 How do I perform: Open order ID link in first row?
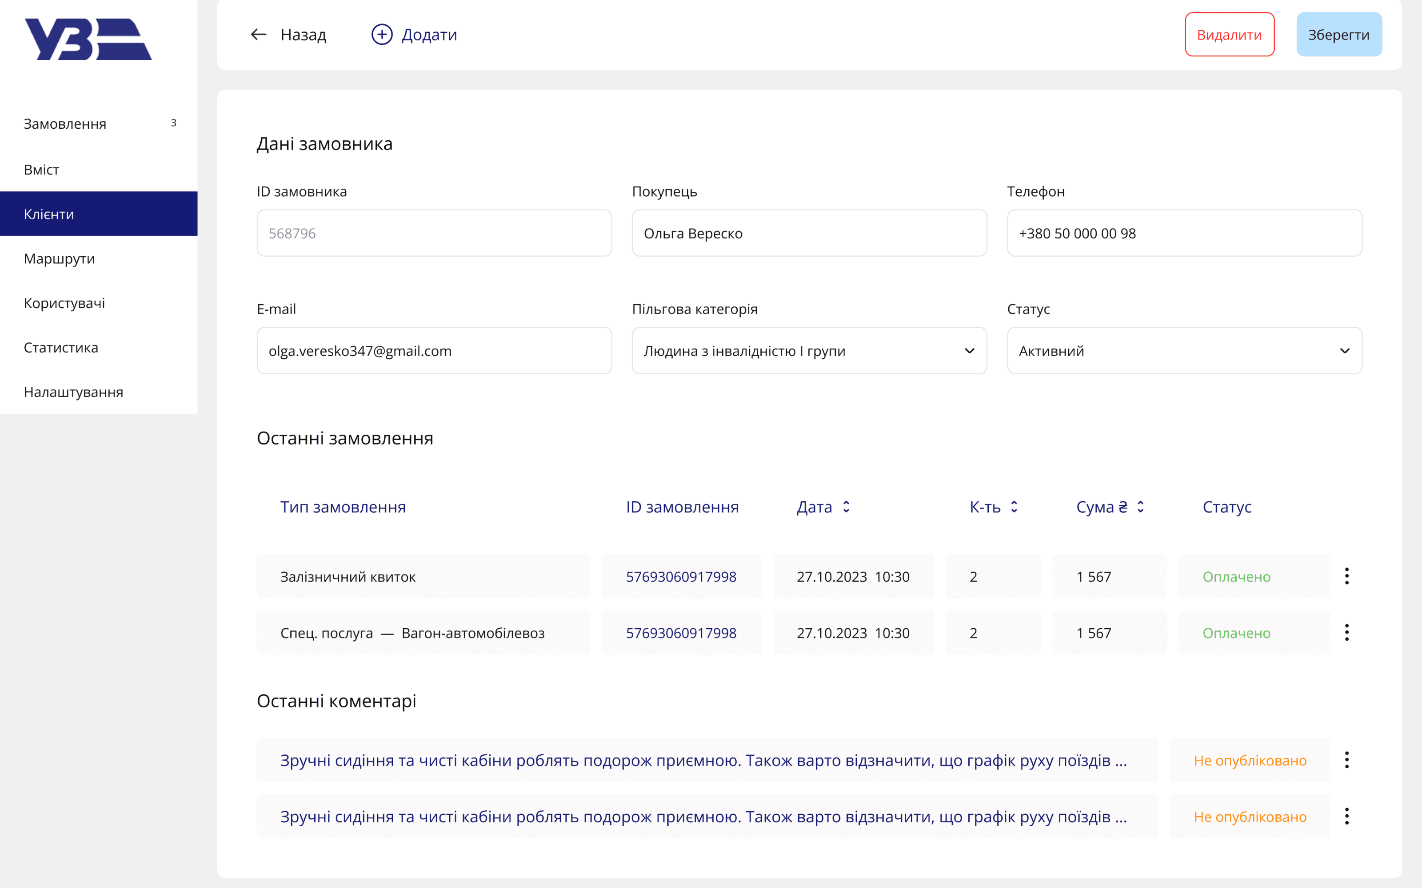(x=681, y=577)
